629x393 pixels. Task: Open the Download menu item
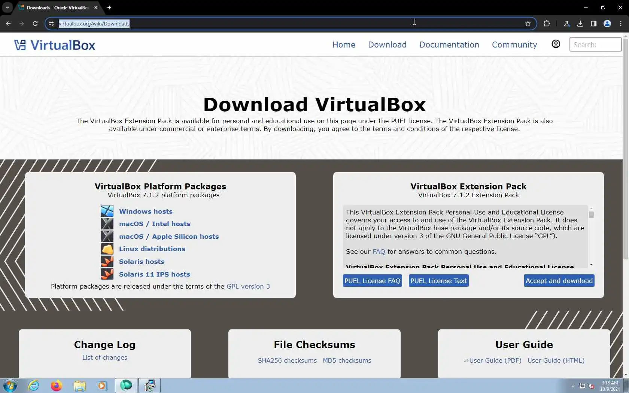(x=387, y=45)
